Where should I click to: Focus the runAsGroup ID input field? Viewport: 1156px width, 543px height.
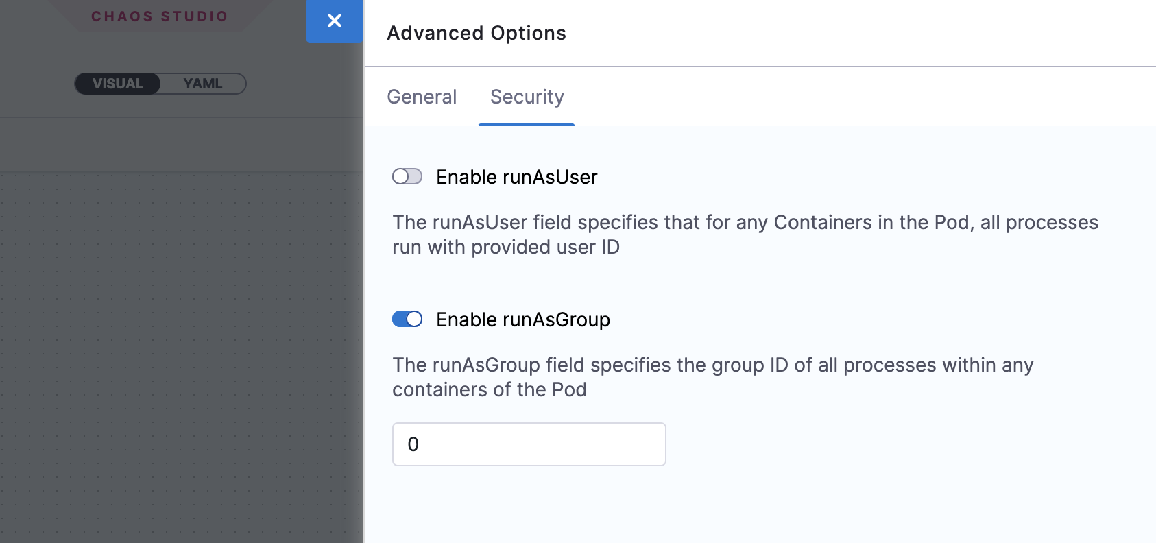[529, 444]
